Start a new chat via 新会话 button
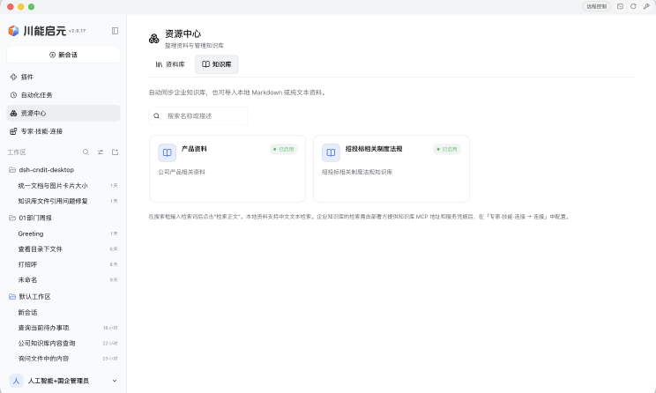Viewport: 656px width, 393px height. point(63,55)
